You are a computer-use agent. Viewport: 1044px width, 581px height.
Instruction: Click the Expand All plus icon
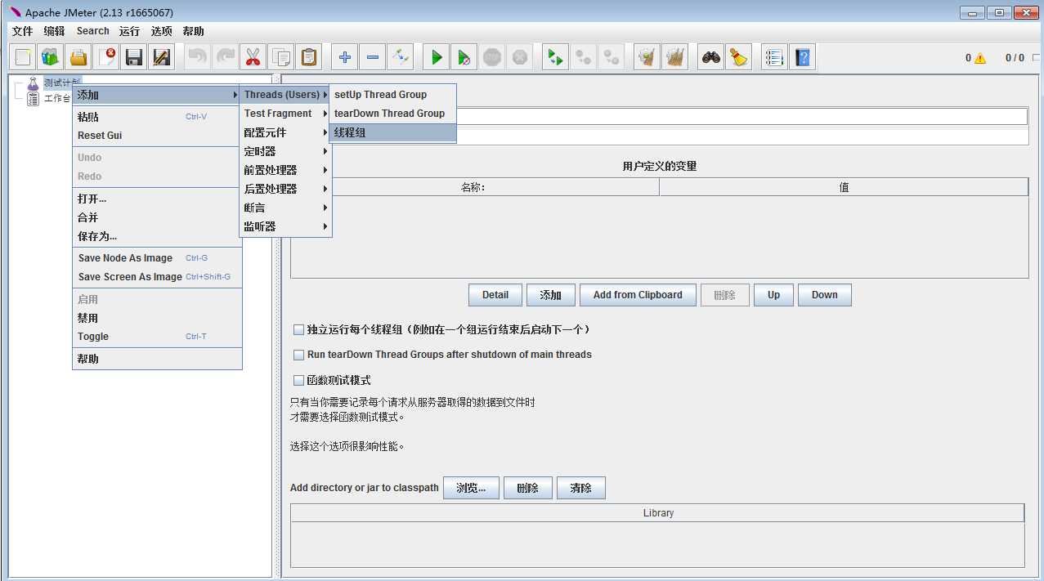pos(345,57)
